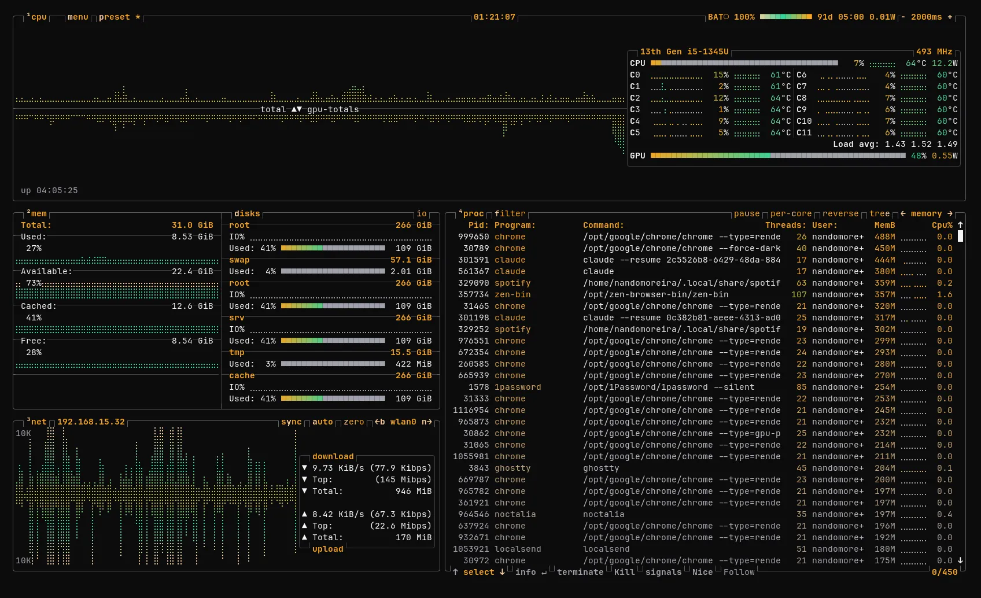Click Kill in the proc footer

[x=625, y=572]
